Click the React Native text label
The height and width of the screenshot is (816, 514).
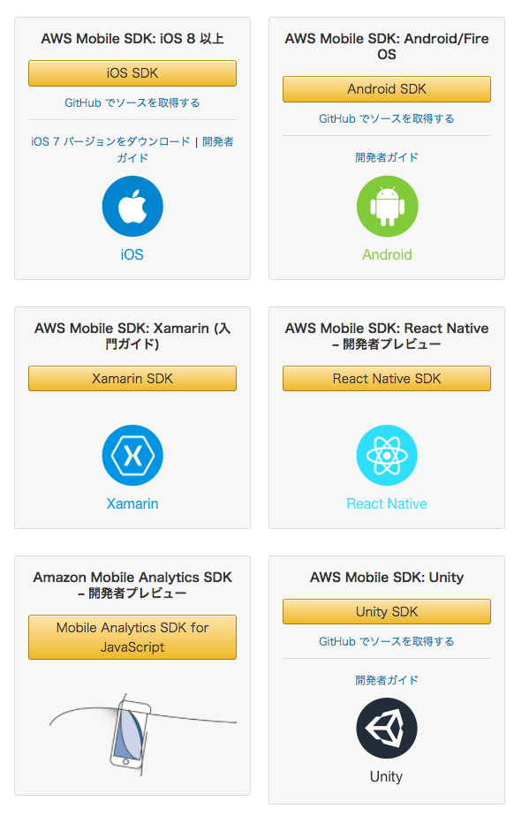click(x=387, y=503)
